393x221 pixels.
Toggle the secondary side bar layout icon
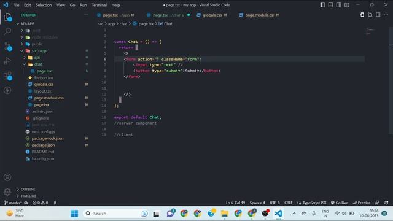click(338, 5)
